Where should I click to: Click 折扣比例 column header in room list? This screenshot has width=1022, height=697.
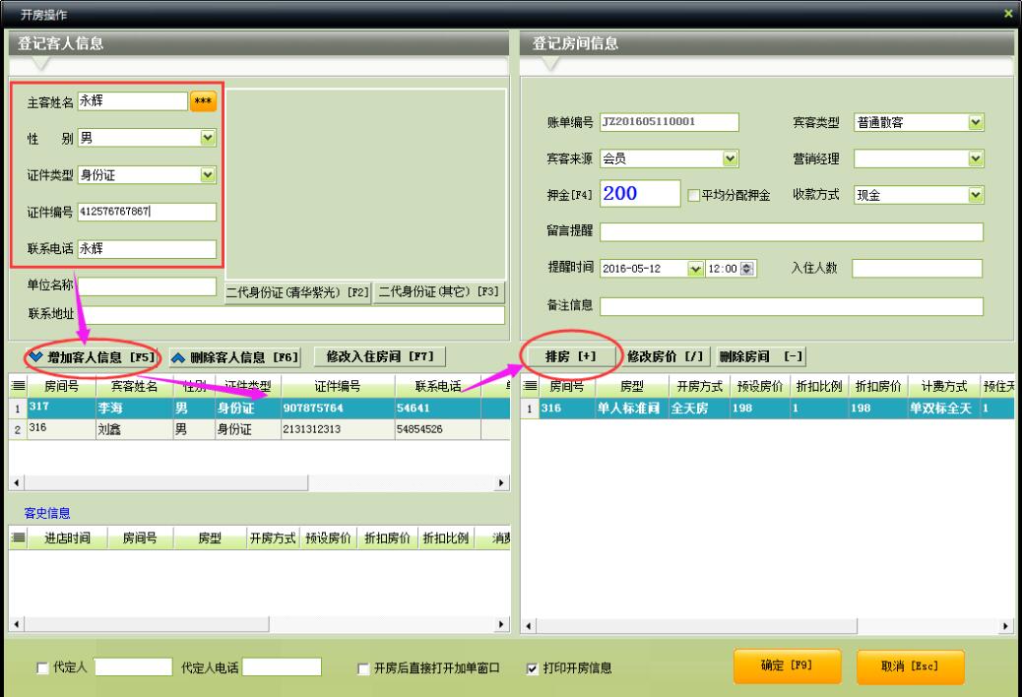[x=819, y=386]
